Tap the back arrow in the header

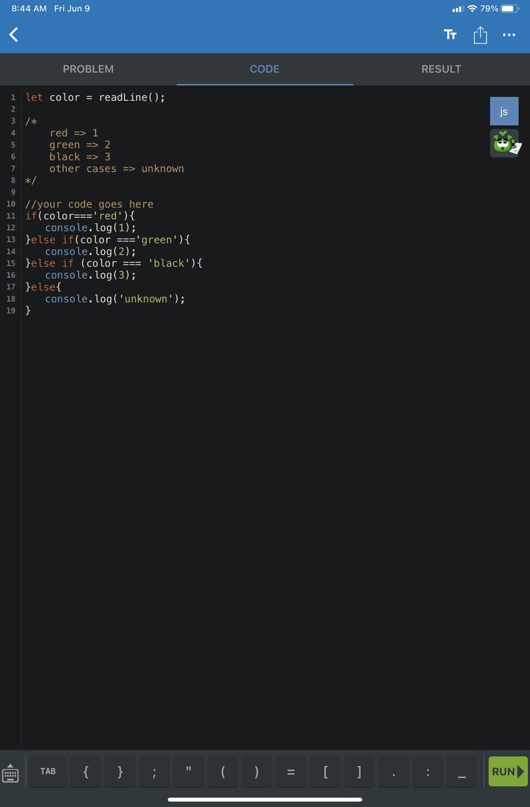click(x=13, y=35)
